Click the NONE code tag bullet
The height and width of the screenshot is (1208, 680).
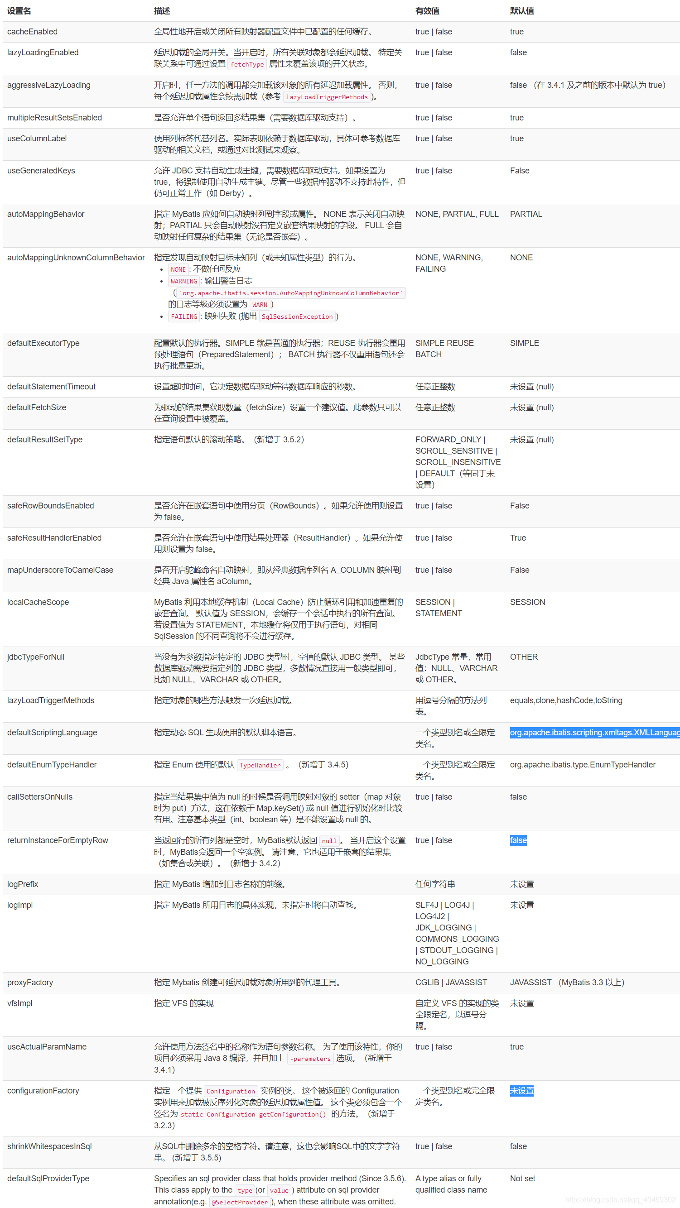(x=178, y=269)
